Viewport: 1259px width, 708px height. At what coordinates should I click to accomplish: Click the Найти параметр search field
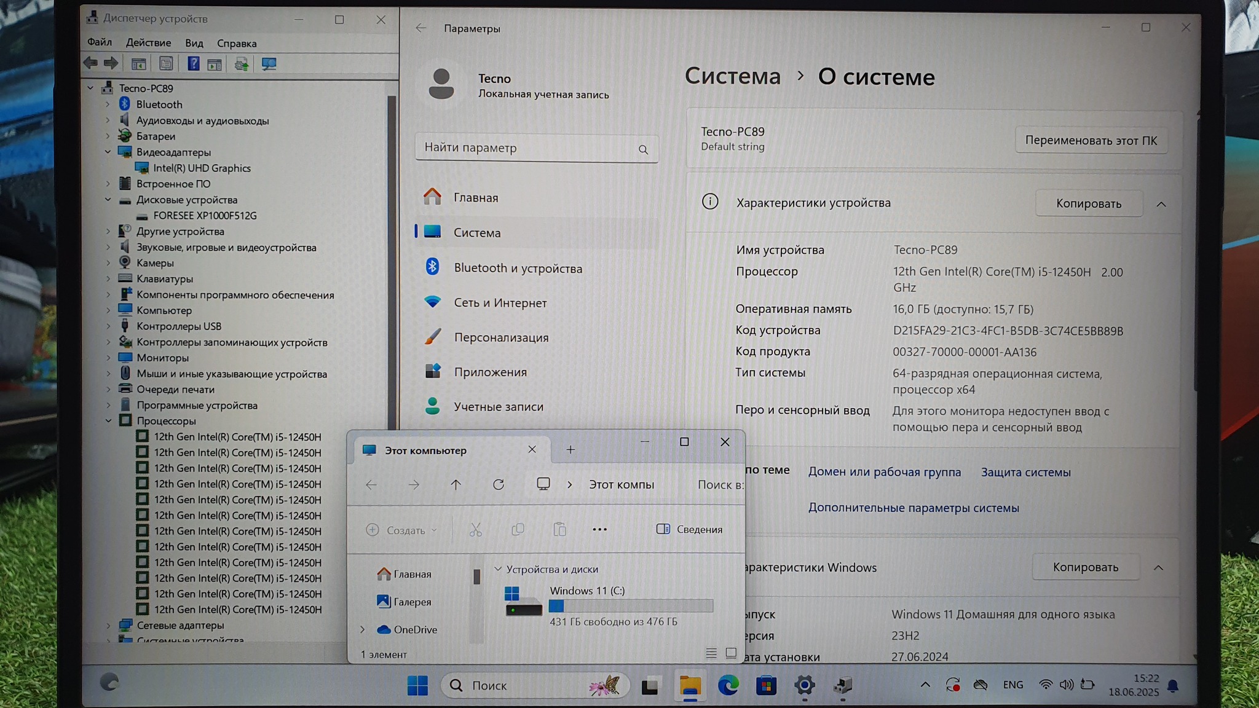523,148
